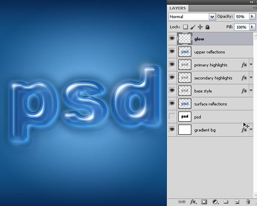This screenshot has width=257, height=206.
Task: Hide the gradient bg layer
Action: coord(172,129)
